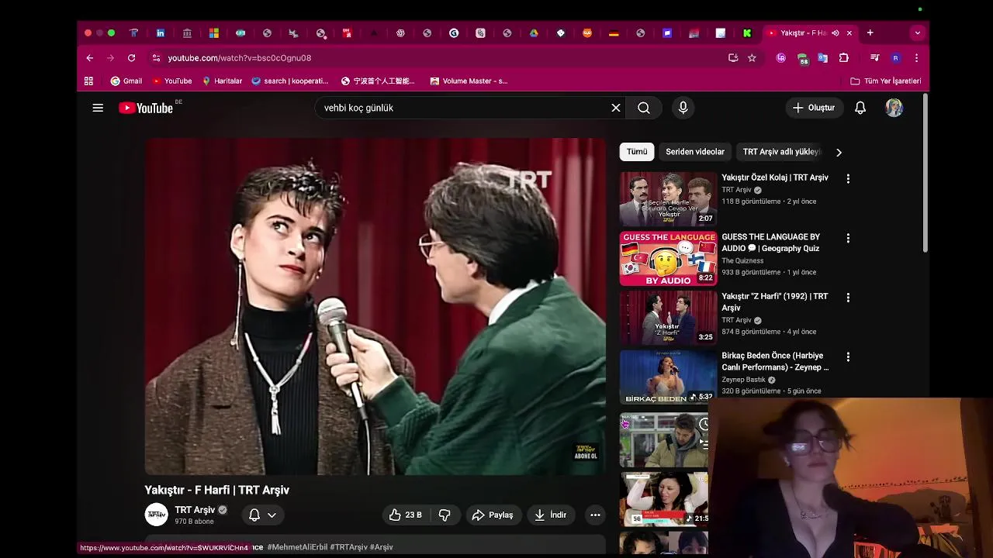Open menu for GUESS THE LANGUAGE video
The height and width of the screenshot is (558, 993).
click(848, 238)
